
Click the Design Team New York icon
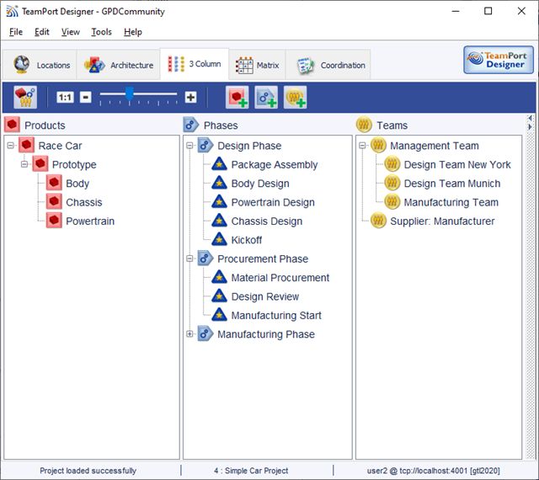[392, 164]
